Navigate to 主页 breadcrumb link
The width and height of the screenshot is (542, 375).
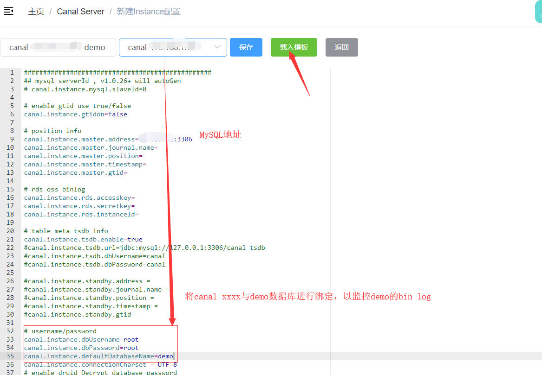click(36, 11)
